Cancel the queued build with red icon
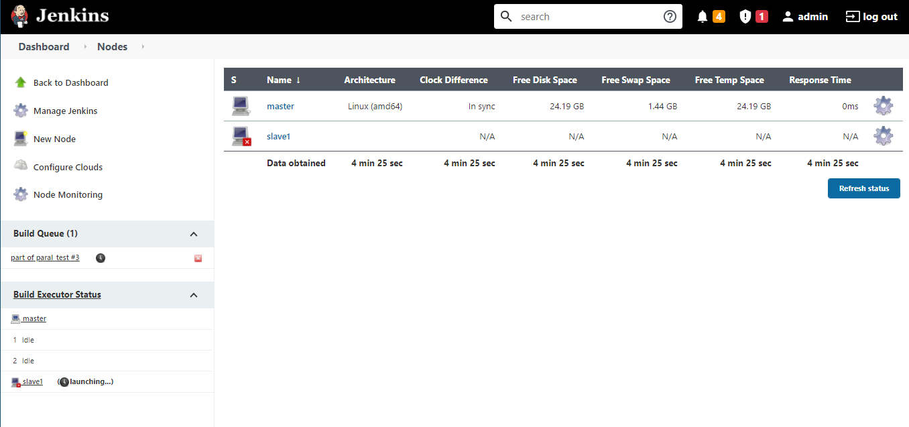Viewport: 909px width, 427px height. point(198,258)
